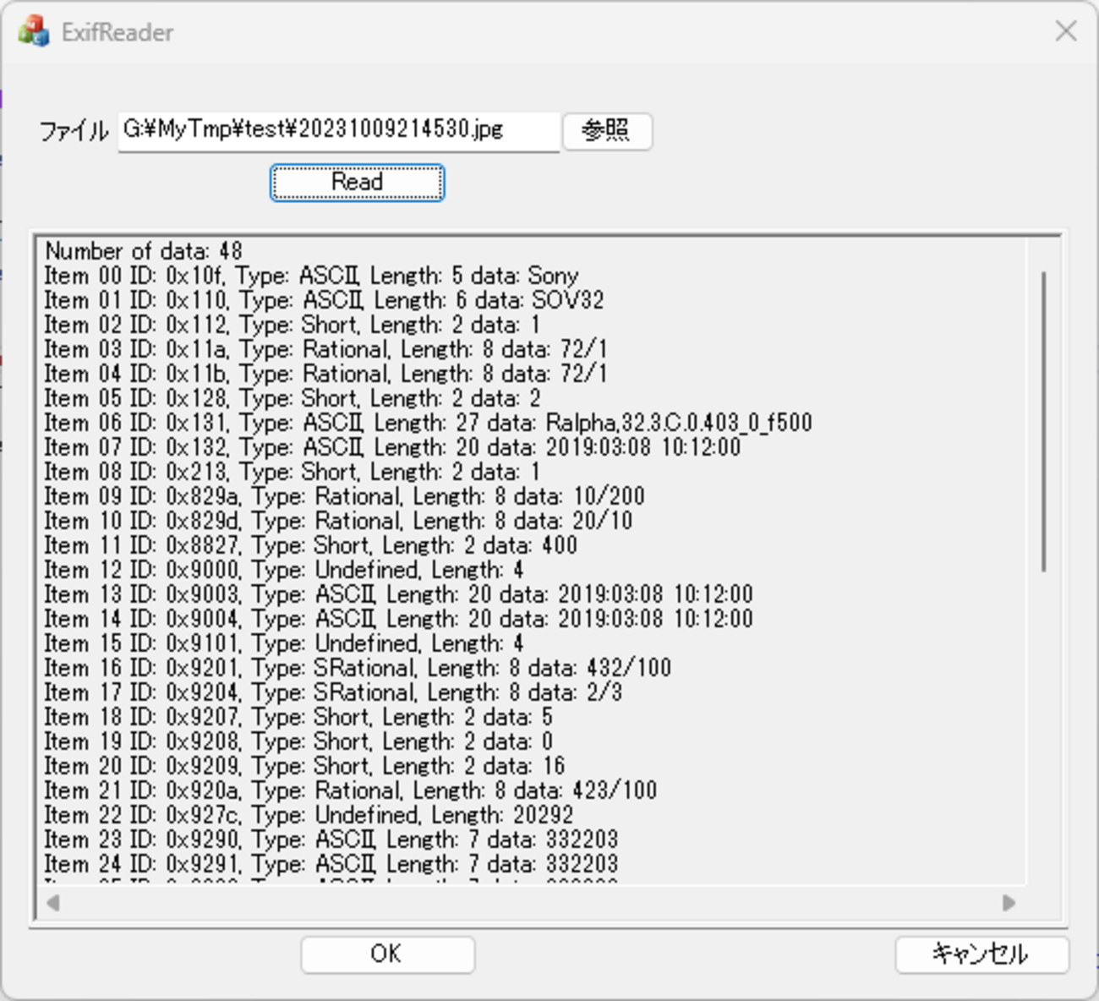Confirm with the OK button
Image resolution: width=1099 pixels, height=1001 pixels.
(387, 955)
